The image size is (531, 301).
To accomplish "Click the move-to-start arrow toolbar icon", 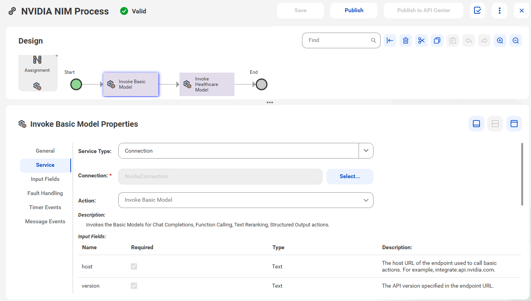I will pos(390,40).
